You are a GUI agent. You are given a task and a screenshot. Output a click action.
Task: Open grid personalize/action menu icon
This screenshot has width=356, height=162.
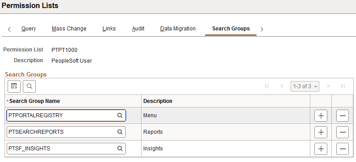click(14, 86)
